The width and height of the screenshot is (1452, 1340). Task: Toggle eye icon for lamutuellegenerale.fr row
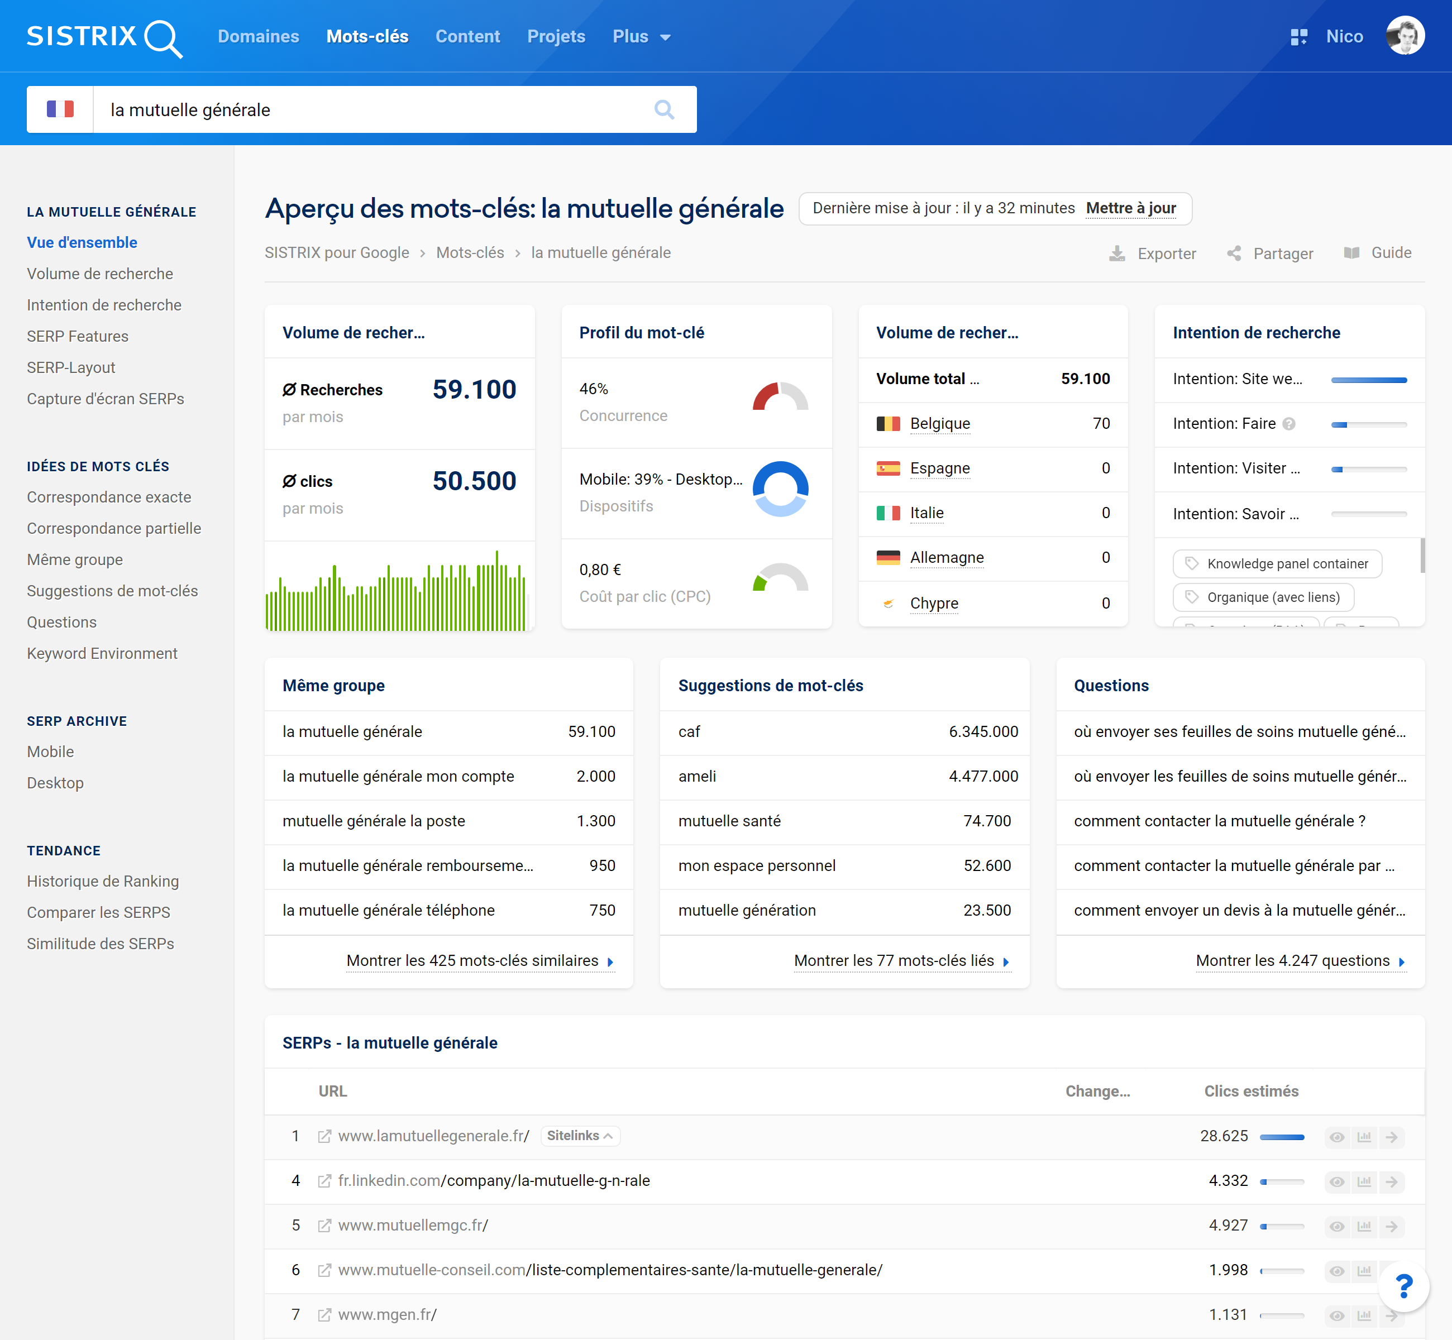point(1337,1137)
